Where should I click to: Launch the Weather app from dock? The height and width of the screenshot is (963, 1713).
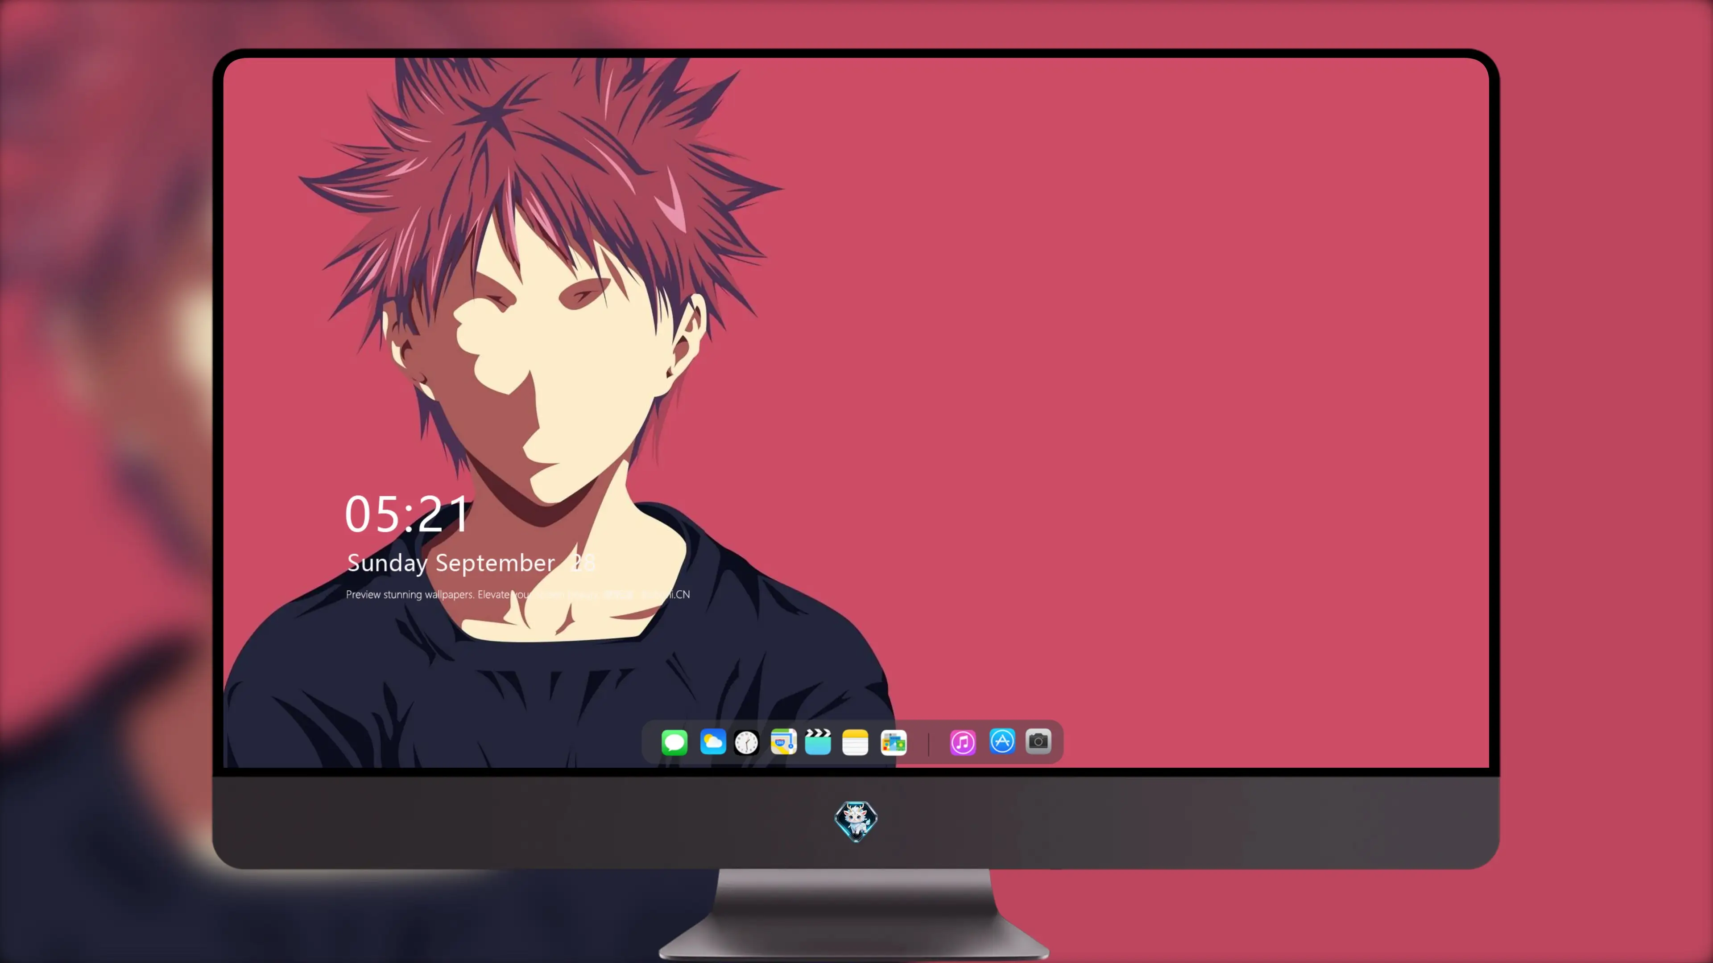coord(713,742)
